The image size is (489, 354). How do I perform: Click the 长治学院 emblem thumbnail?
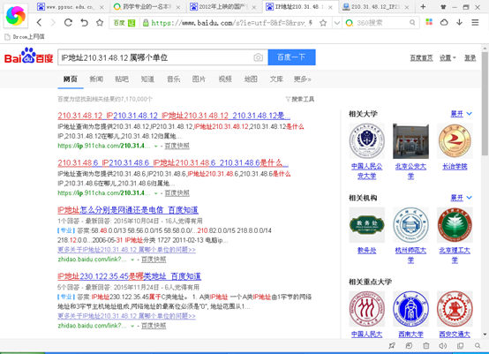tap(455, 141)
